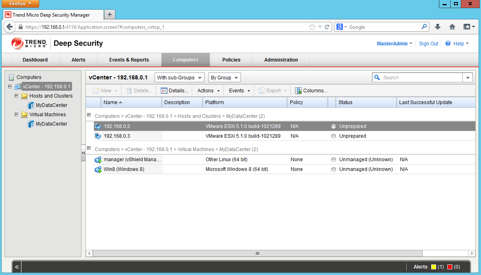The width and height of the screenshot is (481, 275).
Task: Click the Firefox back arrow button
Action: coord(9,27)
